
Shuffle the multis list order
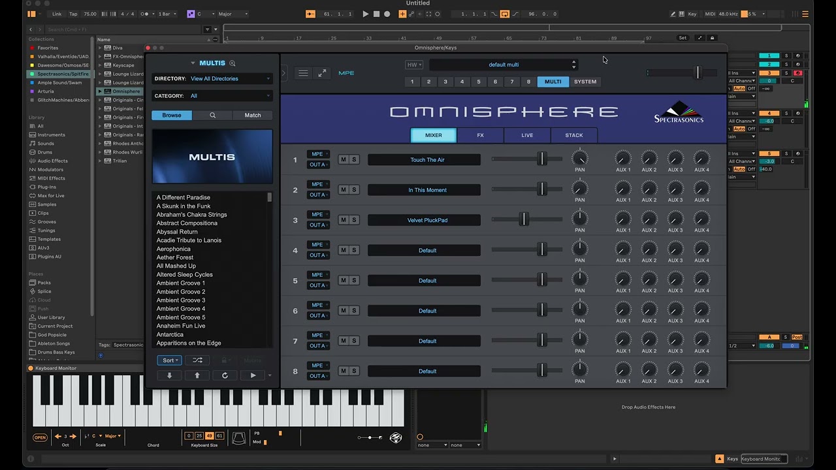click(197, 360)
